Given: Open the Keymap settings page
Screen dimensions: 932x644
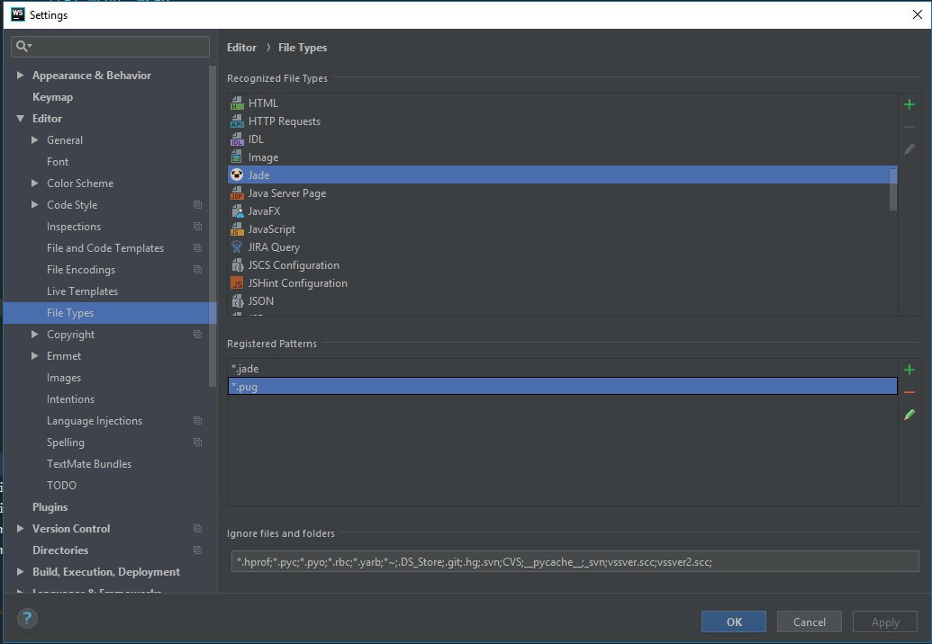Looking at the screenshot, I should click(52, 97).
